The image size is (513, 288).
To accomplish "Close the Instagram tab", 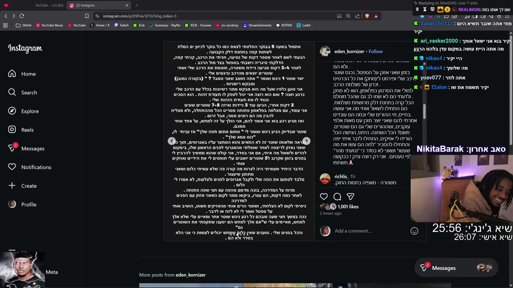I will [x=127, y=5].
